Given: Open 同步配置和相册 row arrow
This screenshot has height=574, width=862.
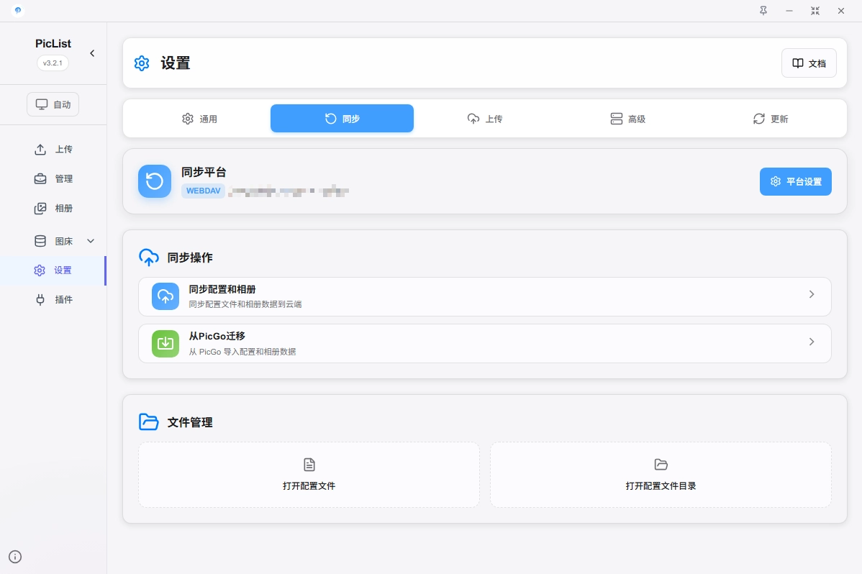Looking at the screenshot, I should (811, 295).
